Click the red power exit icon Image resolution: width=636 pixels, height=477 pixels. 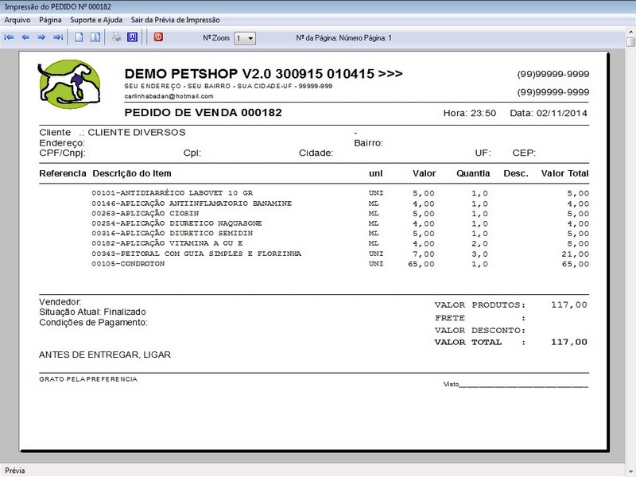pyautogui.click(x=158, y=37)
